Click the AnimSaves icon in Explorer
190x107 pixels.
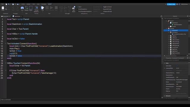[x=171, y=32]
